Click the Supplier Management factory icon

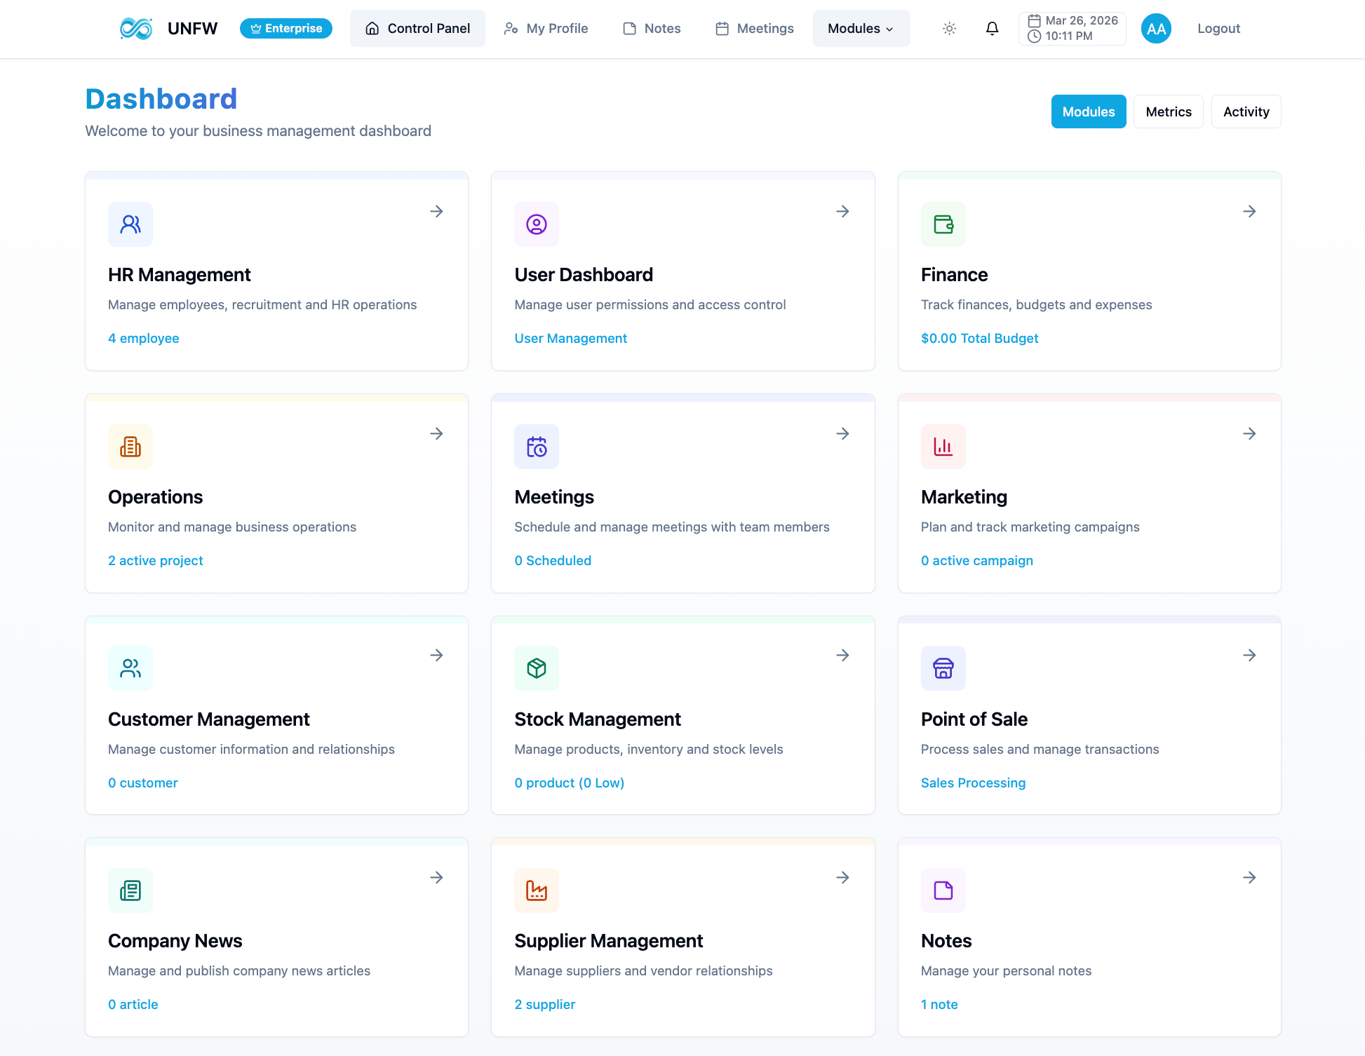click(x=537, y=891)
